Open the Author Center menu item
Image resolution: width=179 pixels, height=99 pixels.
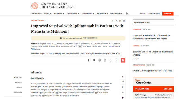(103, 13)
